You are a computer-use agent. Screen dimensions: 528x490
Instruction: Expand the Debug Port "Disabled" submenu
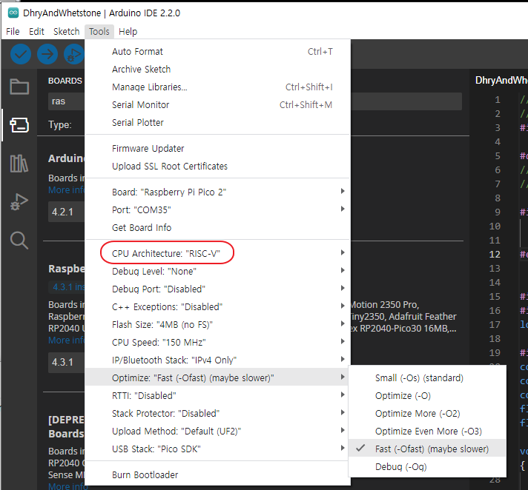coord(217,289)
